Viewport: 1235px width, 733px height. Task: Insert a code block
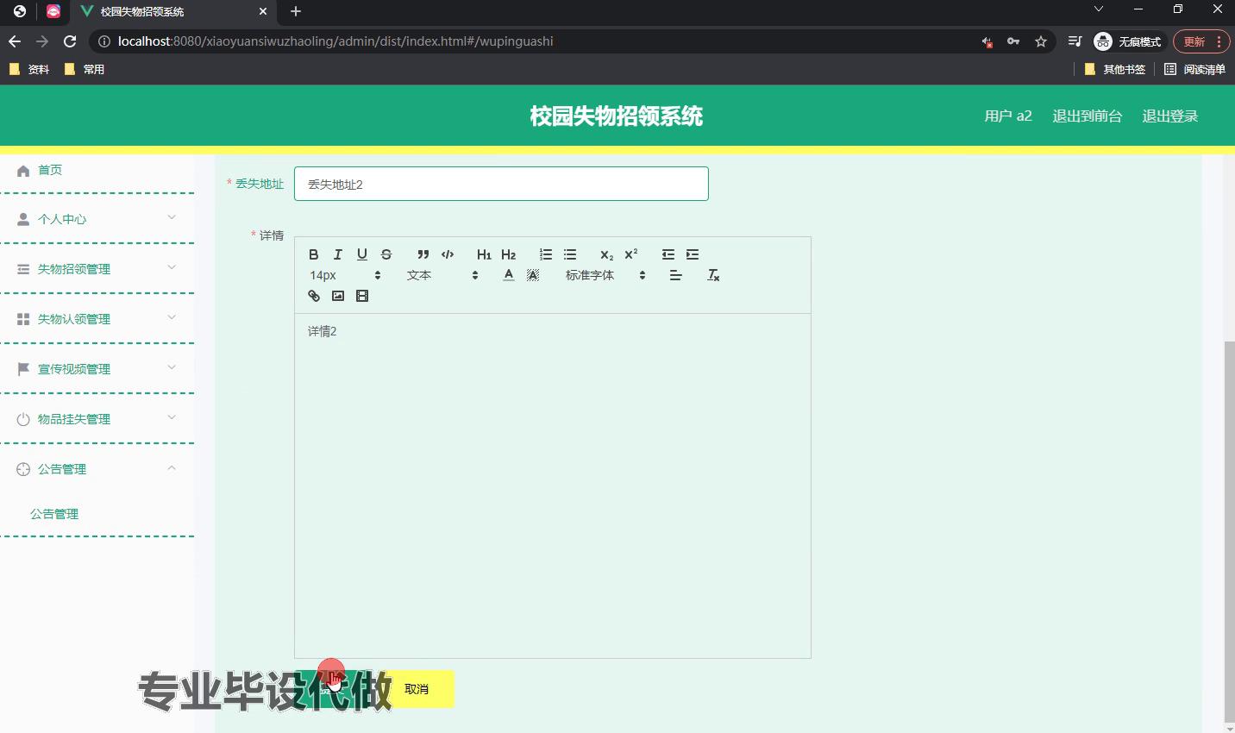[448, 254]
